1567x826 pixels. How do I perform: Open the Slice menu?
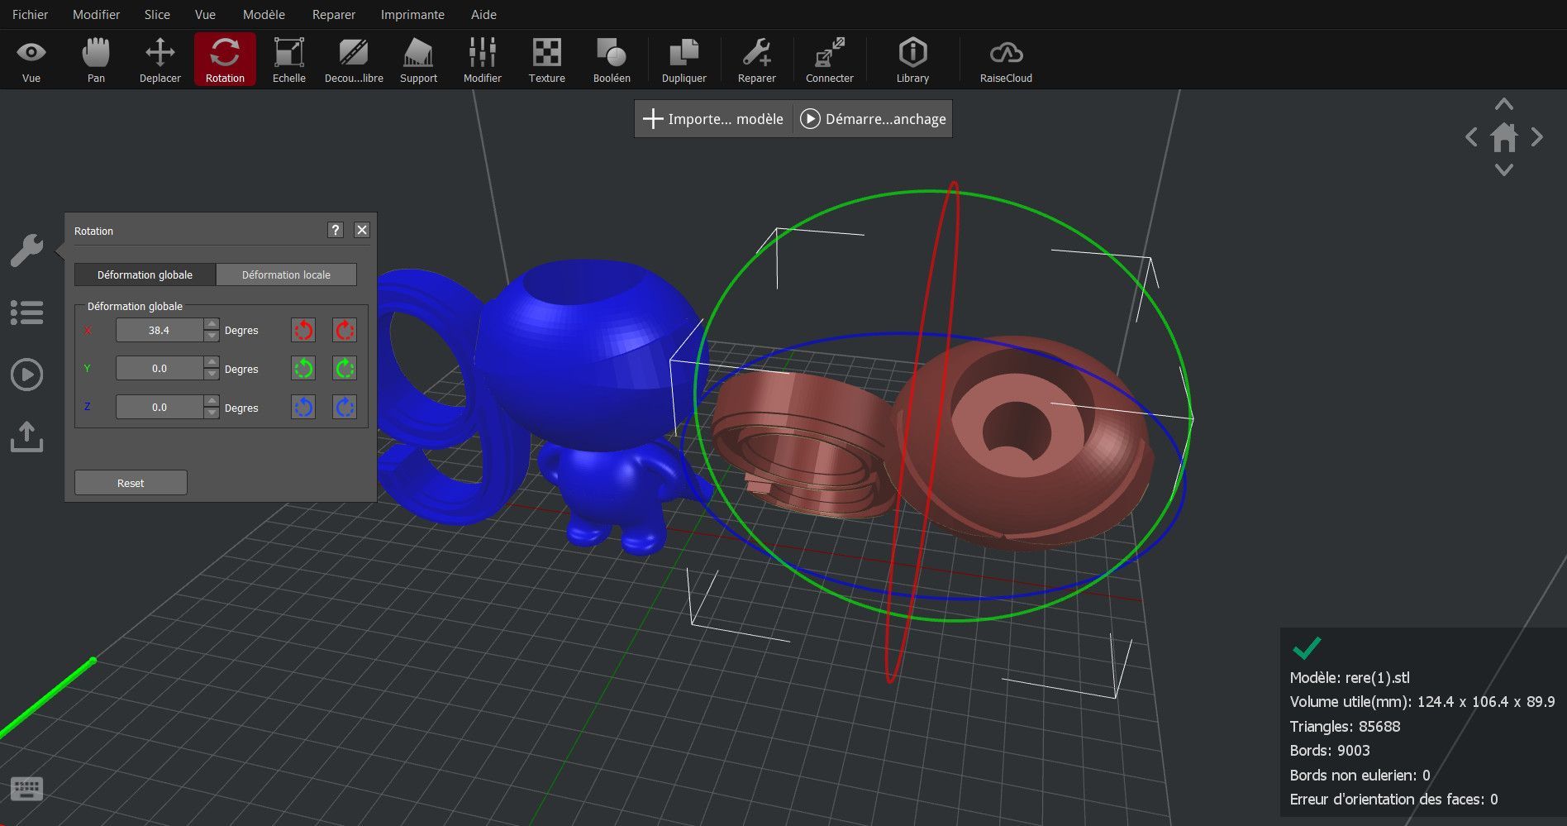tap(157, 15)
